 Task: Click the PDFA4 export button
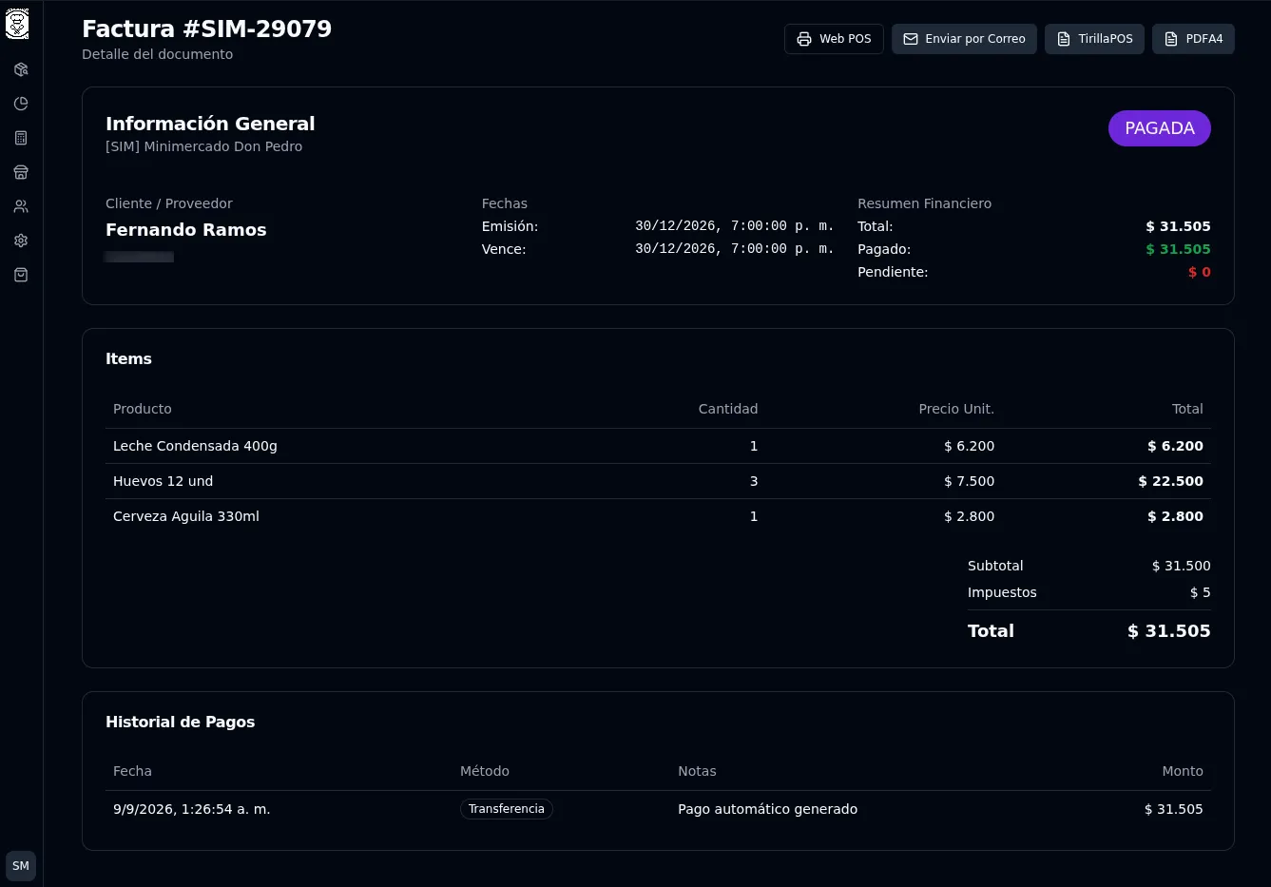[1193, 39]
